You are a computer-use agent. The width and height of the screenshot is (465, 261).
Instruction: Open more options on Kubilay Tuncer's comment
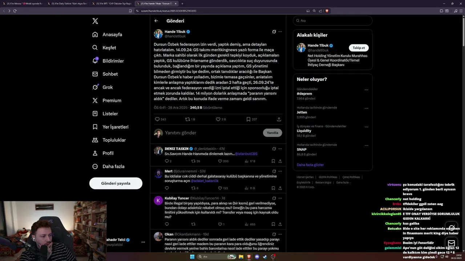(x=280, y=198)
